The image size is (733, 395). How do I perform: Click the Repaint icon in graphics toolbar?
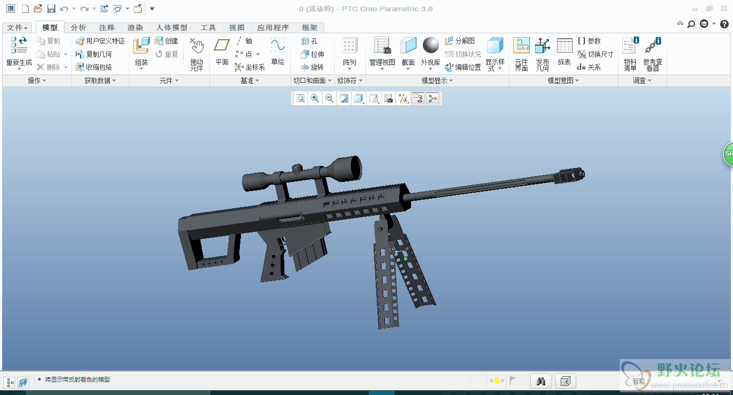coord(344,98)
